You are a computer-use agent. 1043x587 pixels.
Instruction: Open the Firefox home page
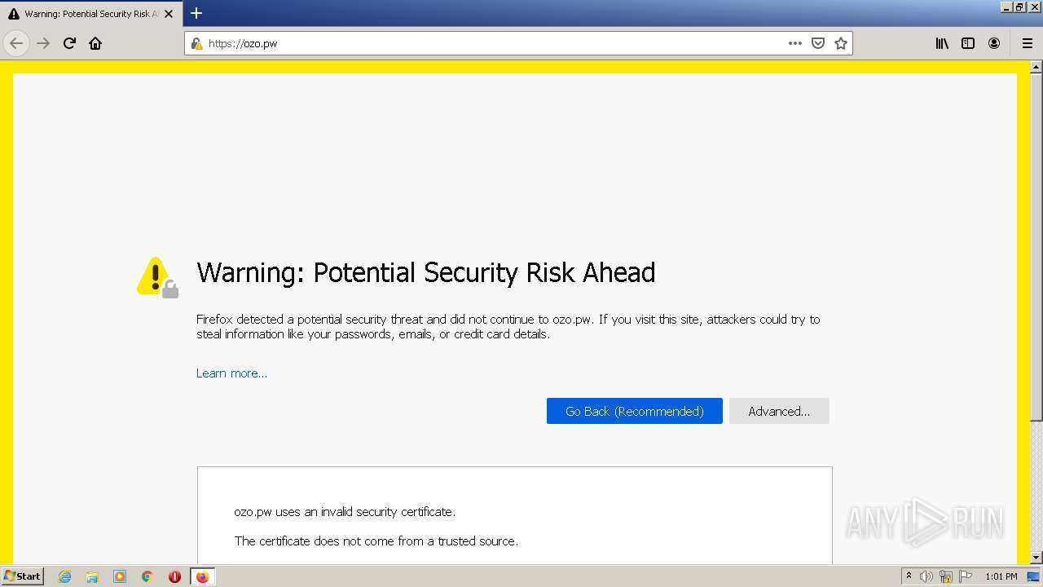pos(95,43)
